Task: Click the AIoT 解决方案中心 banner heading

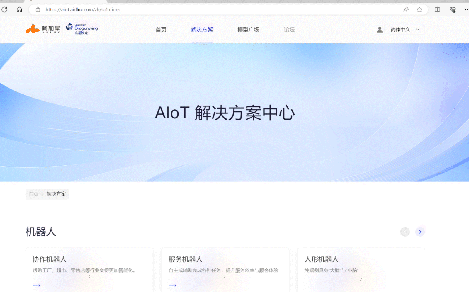Action: pos(225,113)
